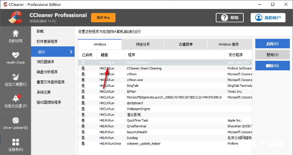Viewport: 293px width, 155px height.
Task: Open Driver Updater gear icon
Action: click(16, 121)
